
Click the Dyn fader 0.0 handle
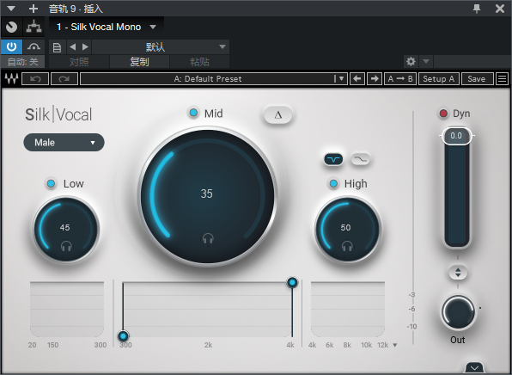456,136
